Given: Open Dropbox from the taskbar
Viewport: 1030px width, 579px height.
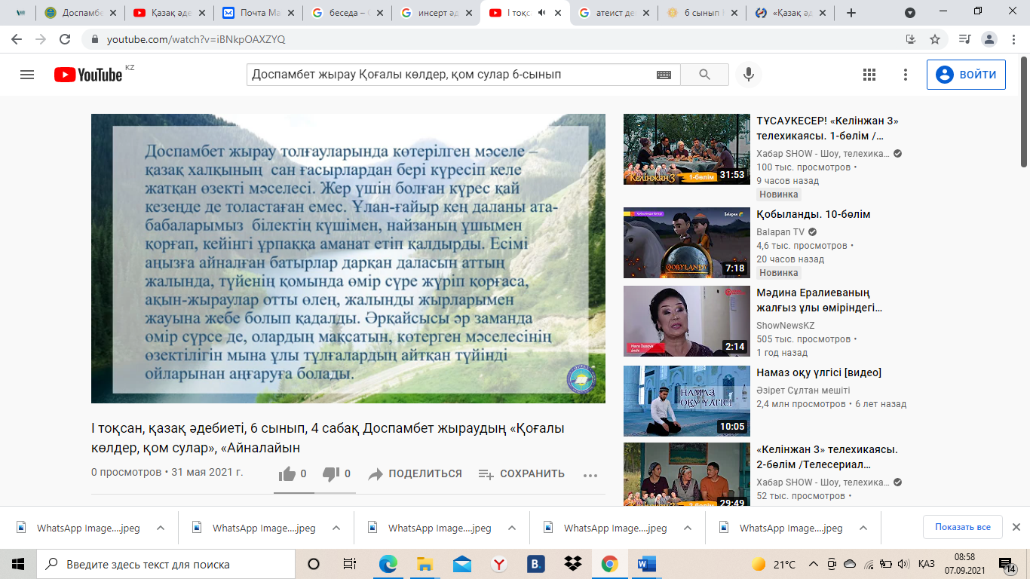Looking at the screenshot, I should [573, 564].
